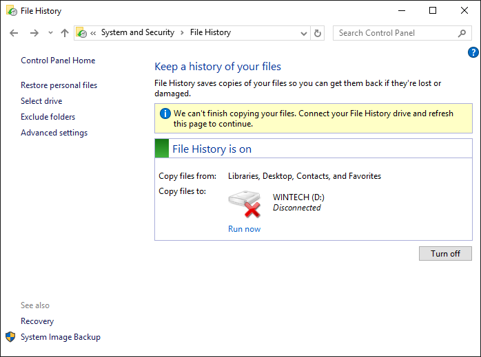Click the disconnected drive icon
Screen dimensions: 481x357
pyautogui.click(x=245, y=204)
